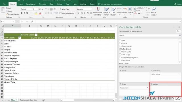Open the Column Labels filter dropdown

[36, 35]
